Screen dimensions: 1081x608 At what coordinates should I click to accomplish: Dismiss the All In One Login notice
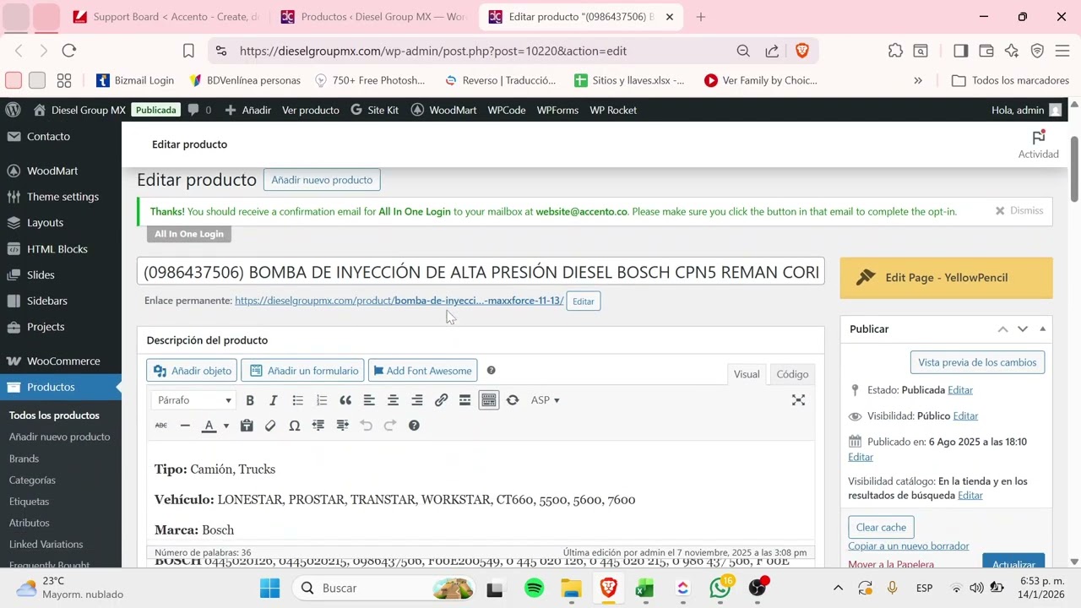[1019, 210]
